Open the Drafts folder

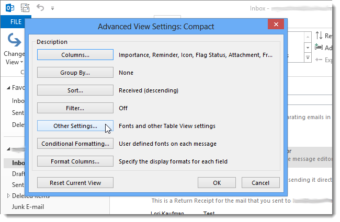pos(18,174)
